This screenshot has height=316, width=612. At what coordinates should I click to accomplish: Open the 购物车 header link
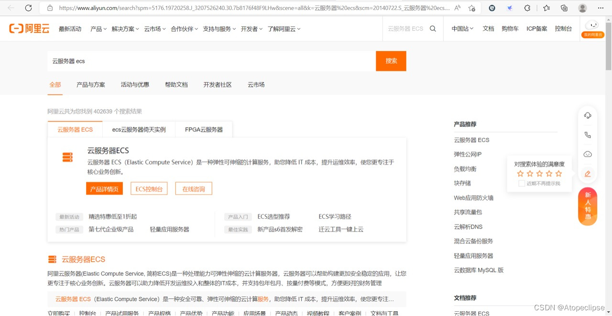pos(510,29)
